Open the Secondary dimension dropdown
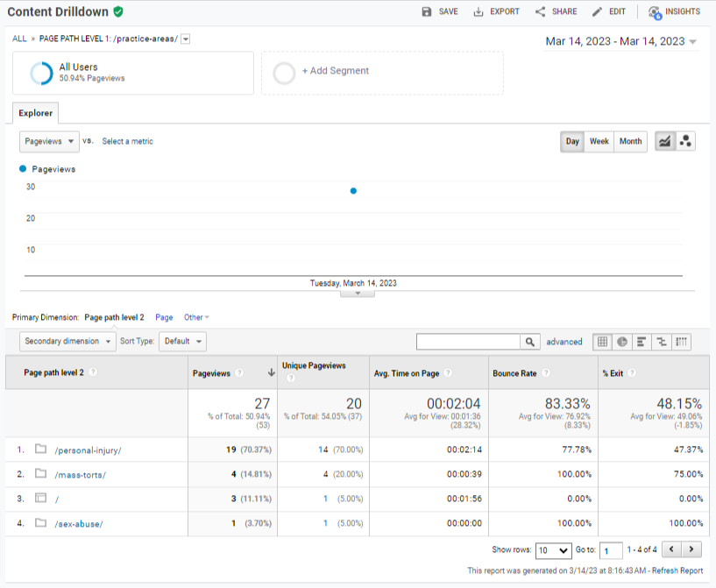 pos(67,341)
